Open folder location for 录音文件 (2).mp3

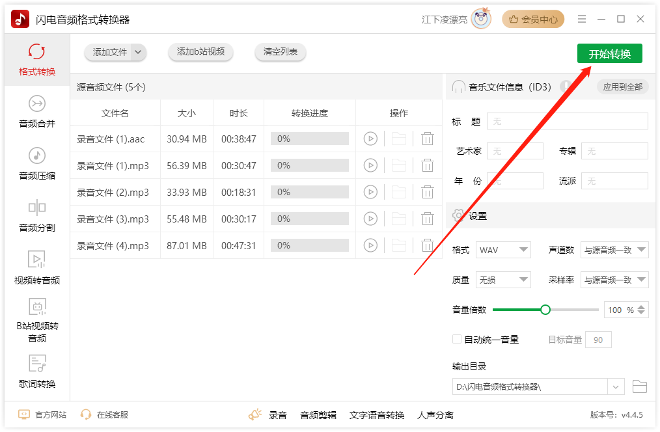click(399, 192)
